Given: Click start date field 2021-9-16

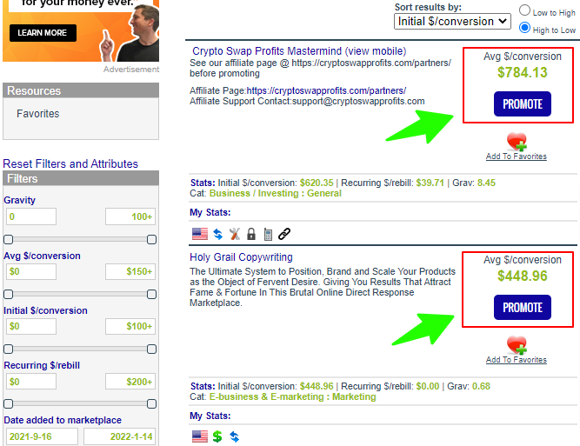Looking at the screenshot, I should [42, 436].
